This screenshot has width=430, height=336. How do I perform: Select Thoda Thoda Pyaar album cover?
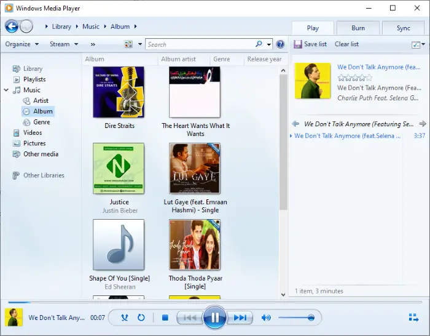[x=195, y=244]
